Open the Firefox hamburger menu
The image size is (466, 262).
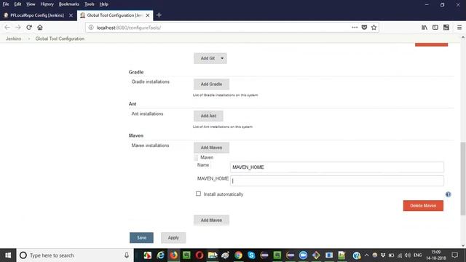tap(459, 28)
